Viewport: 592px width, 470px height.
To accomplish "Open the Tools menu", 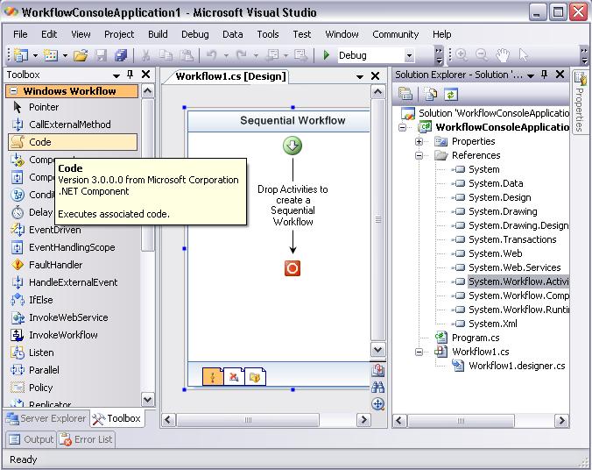I will tap(268, 34).
